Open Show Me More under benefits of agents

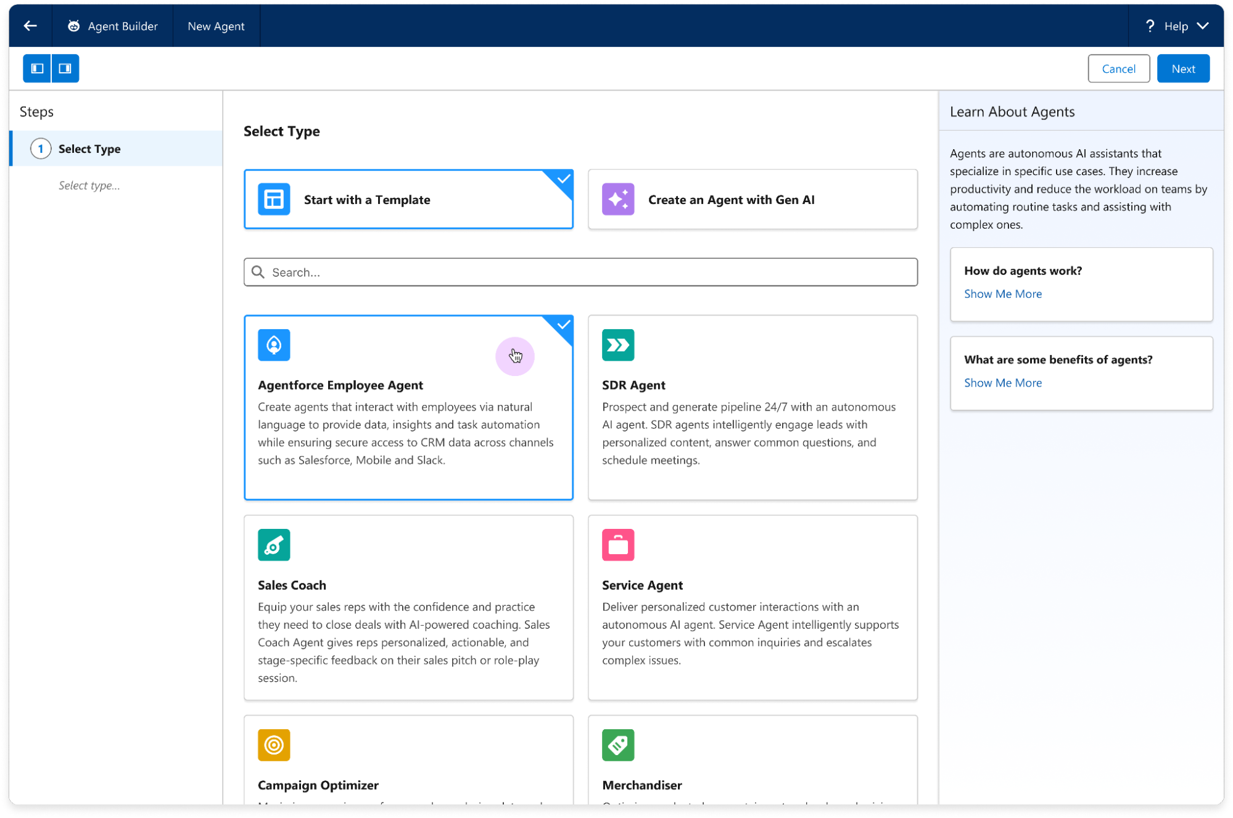(1002, 383)
